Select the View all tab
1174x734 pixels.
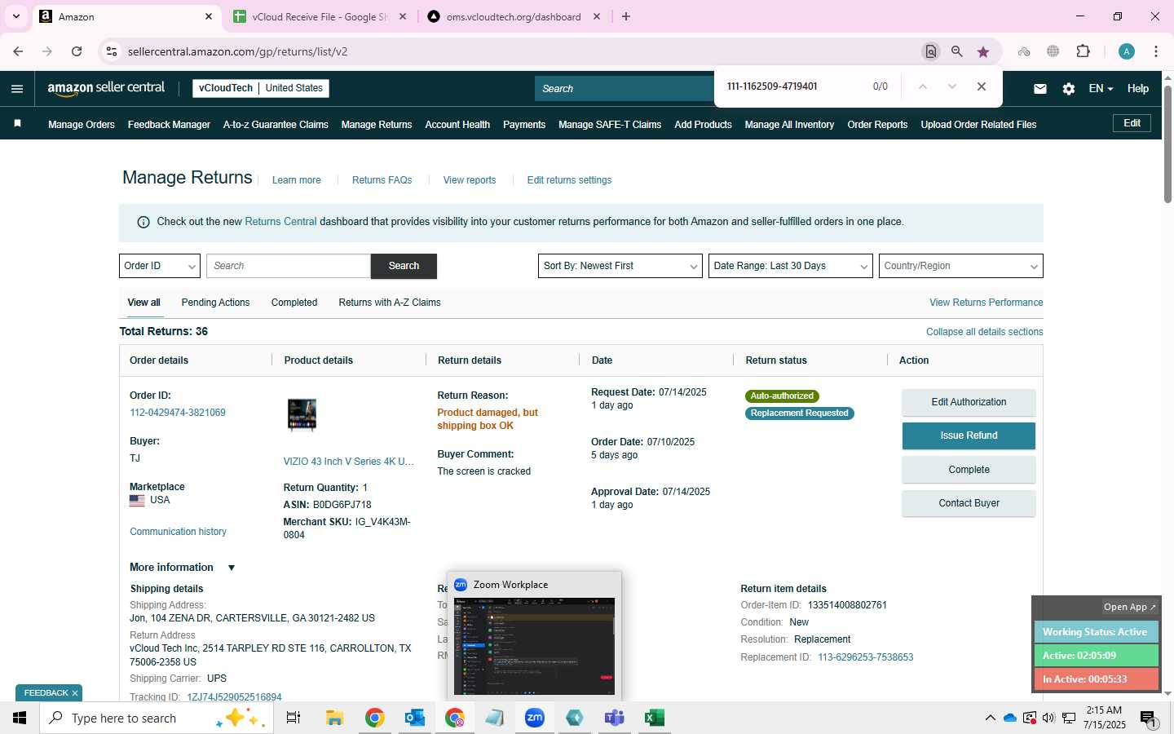pyautogui.click(x=143, y=303)
